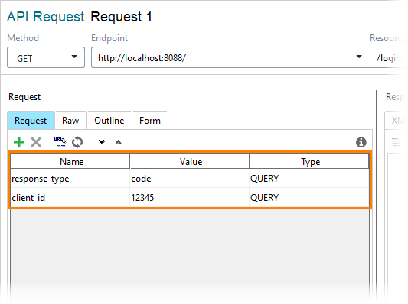Move parameter down with the down chevron
This screenshot has height=304, width=408.
(102, 142)
